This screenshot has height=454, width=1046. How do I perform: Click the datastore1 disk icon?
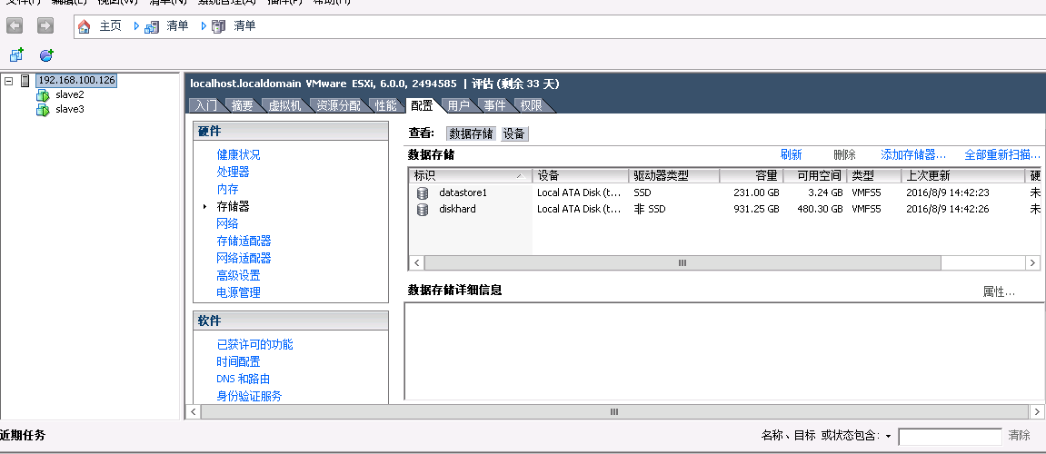click(x=423, y=192)
